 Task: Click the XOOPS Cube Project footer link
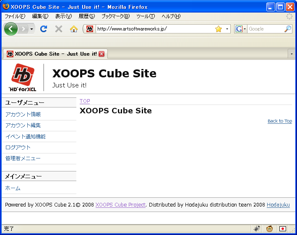[120, 205]
